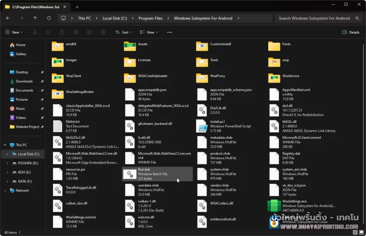This screenshot has width=366, height=236.
Task: Select the DATA (F:) drive in sidebar
Action: tap(25, 181)
